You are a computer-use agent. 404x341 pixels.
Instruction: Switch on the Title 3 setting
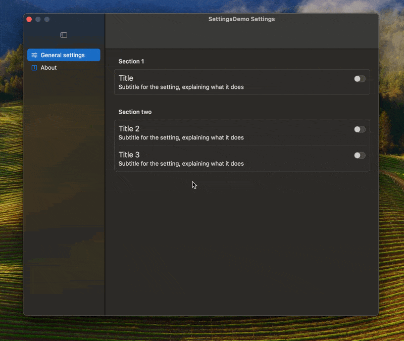(360, 155)
